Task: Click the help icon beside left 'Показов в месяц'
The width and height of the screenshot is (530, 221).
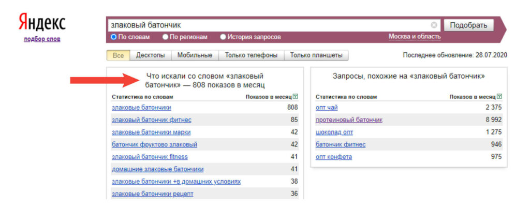Action: 296,96
